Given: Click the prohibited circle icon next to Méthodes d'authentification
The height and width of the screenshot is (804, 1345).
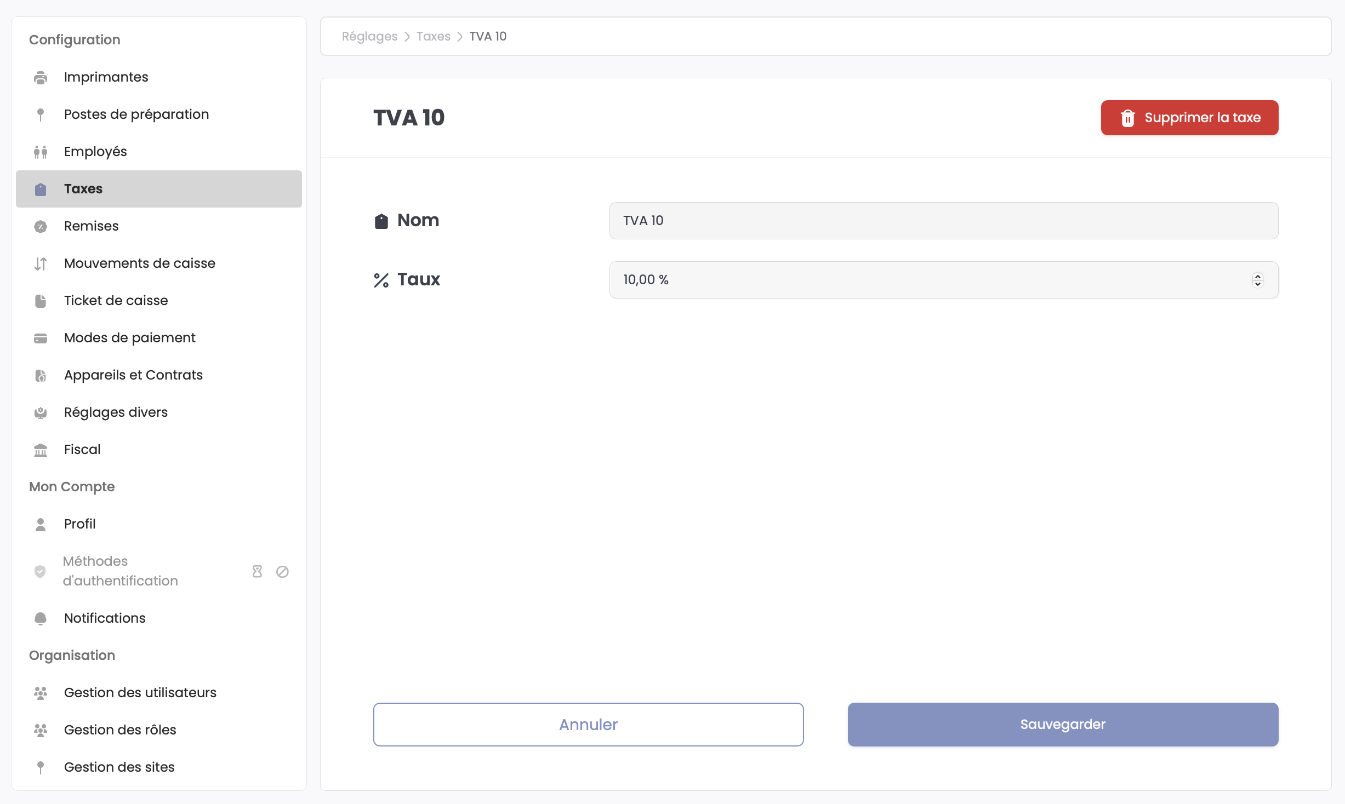Looking at the screenshot, I should click(x=282, y=572).
